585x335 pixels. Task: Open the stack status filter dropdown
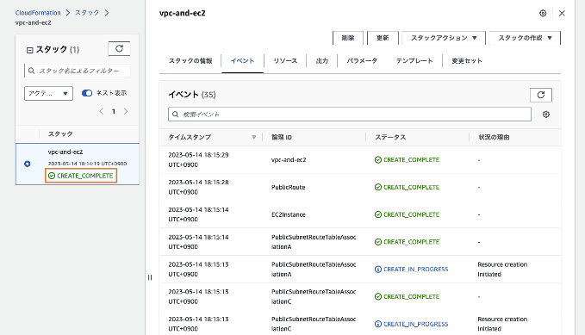(x=48, y=93)
